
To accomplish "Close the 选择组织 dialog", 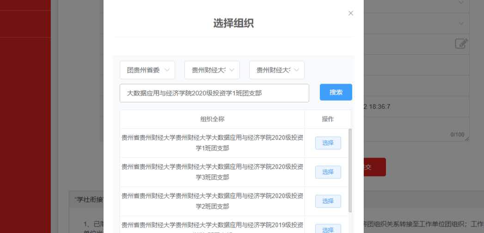I will [x=350, y=13].
